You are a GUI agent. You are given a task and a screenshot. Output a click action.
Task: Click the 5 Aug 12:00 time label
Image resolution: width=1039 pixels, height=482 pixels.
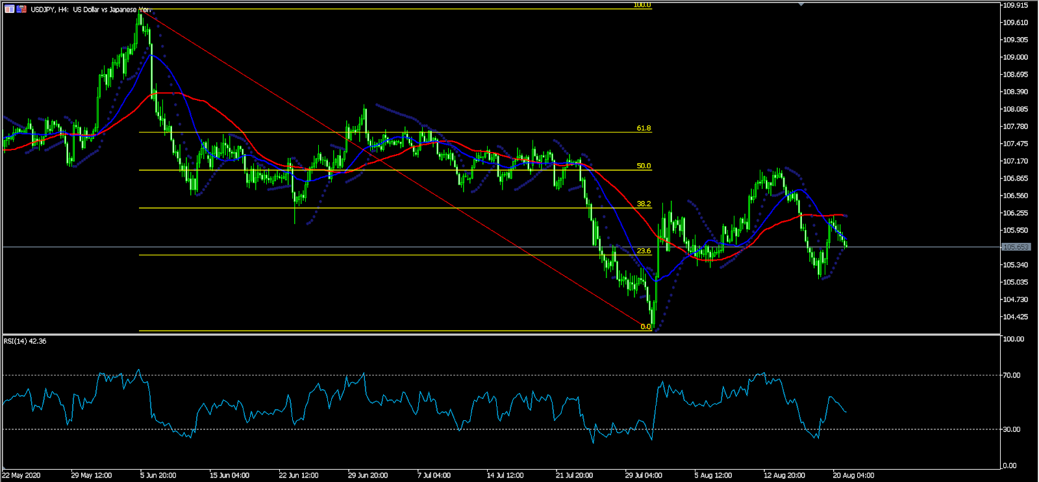[713, 476]
